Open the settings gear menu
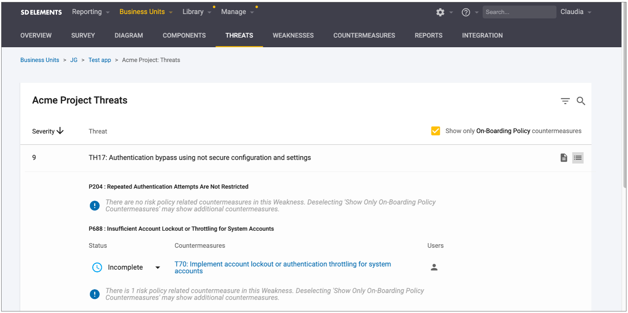This screenshot has width=628, height=313. tap(440, 12)
